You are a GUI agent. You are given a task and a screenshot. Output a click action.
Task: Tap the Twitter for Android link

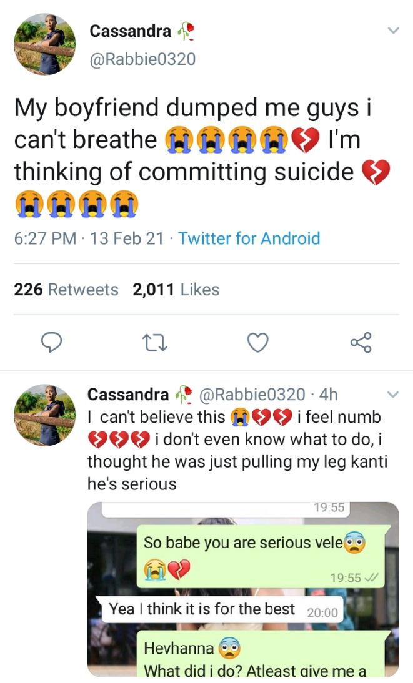click(x=249, y=238)
